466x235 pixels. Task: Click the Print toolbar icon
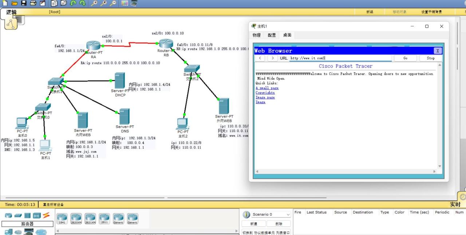(x=33, y=3)
